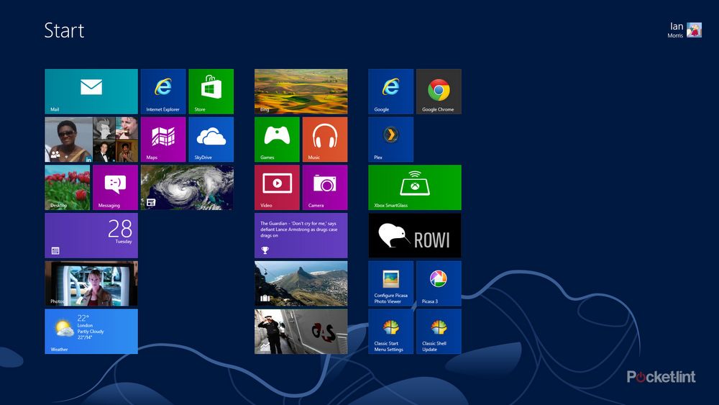The image size is (719, 405).
Task: Launch Picasa 3 tile
Action: [x=439, y=283]
